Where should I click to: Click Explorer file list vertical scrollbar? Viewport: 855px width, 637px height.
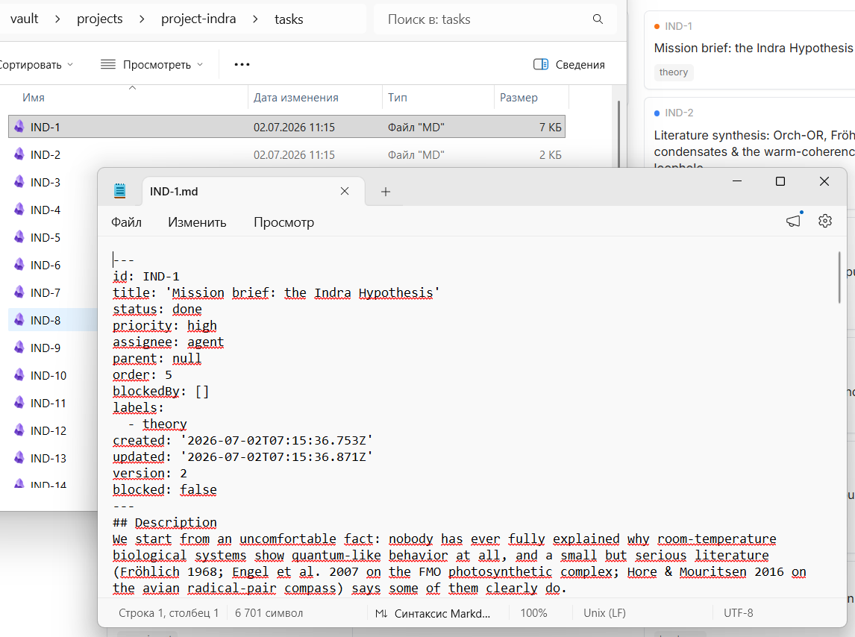618,134
